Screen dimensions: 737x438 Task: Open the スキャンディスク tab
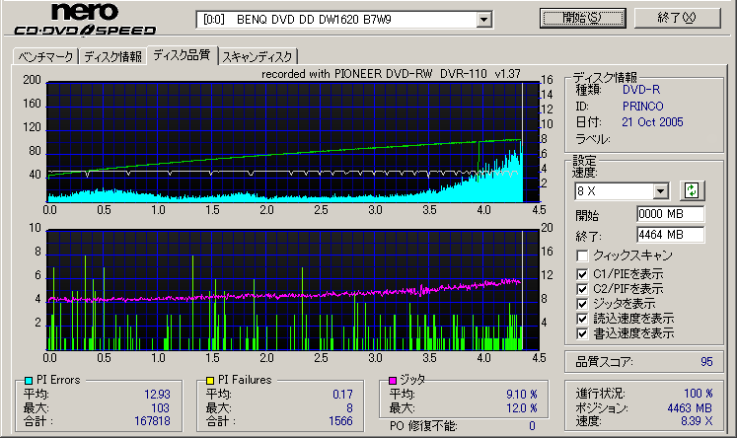[258, 57]
